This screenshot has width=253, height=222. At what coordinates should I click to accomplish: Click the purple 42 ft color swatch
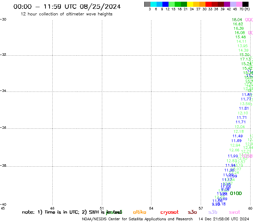[227, 4]
